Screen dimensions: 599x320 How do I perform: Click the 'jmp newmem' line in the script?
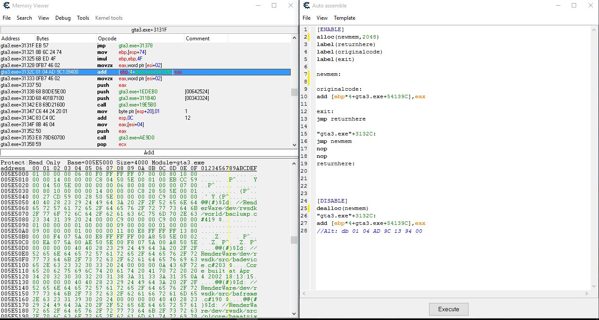coord(334,141)
